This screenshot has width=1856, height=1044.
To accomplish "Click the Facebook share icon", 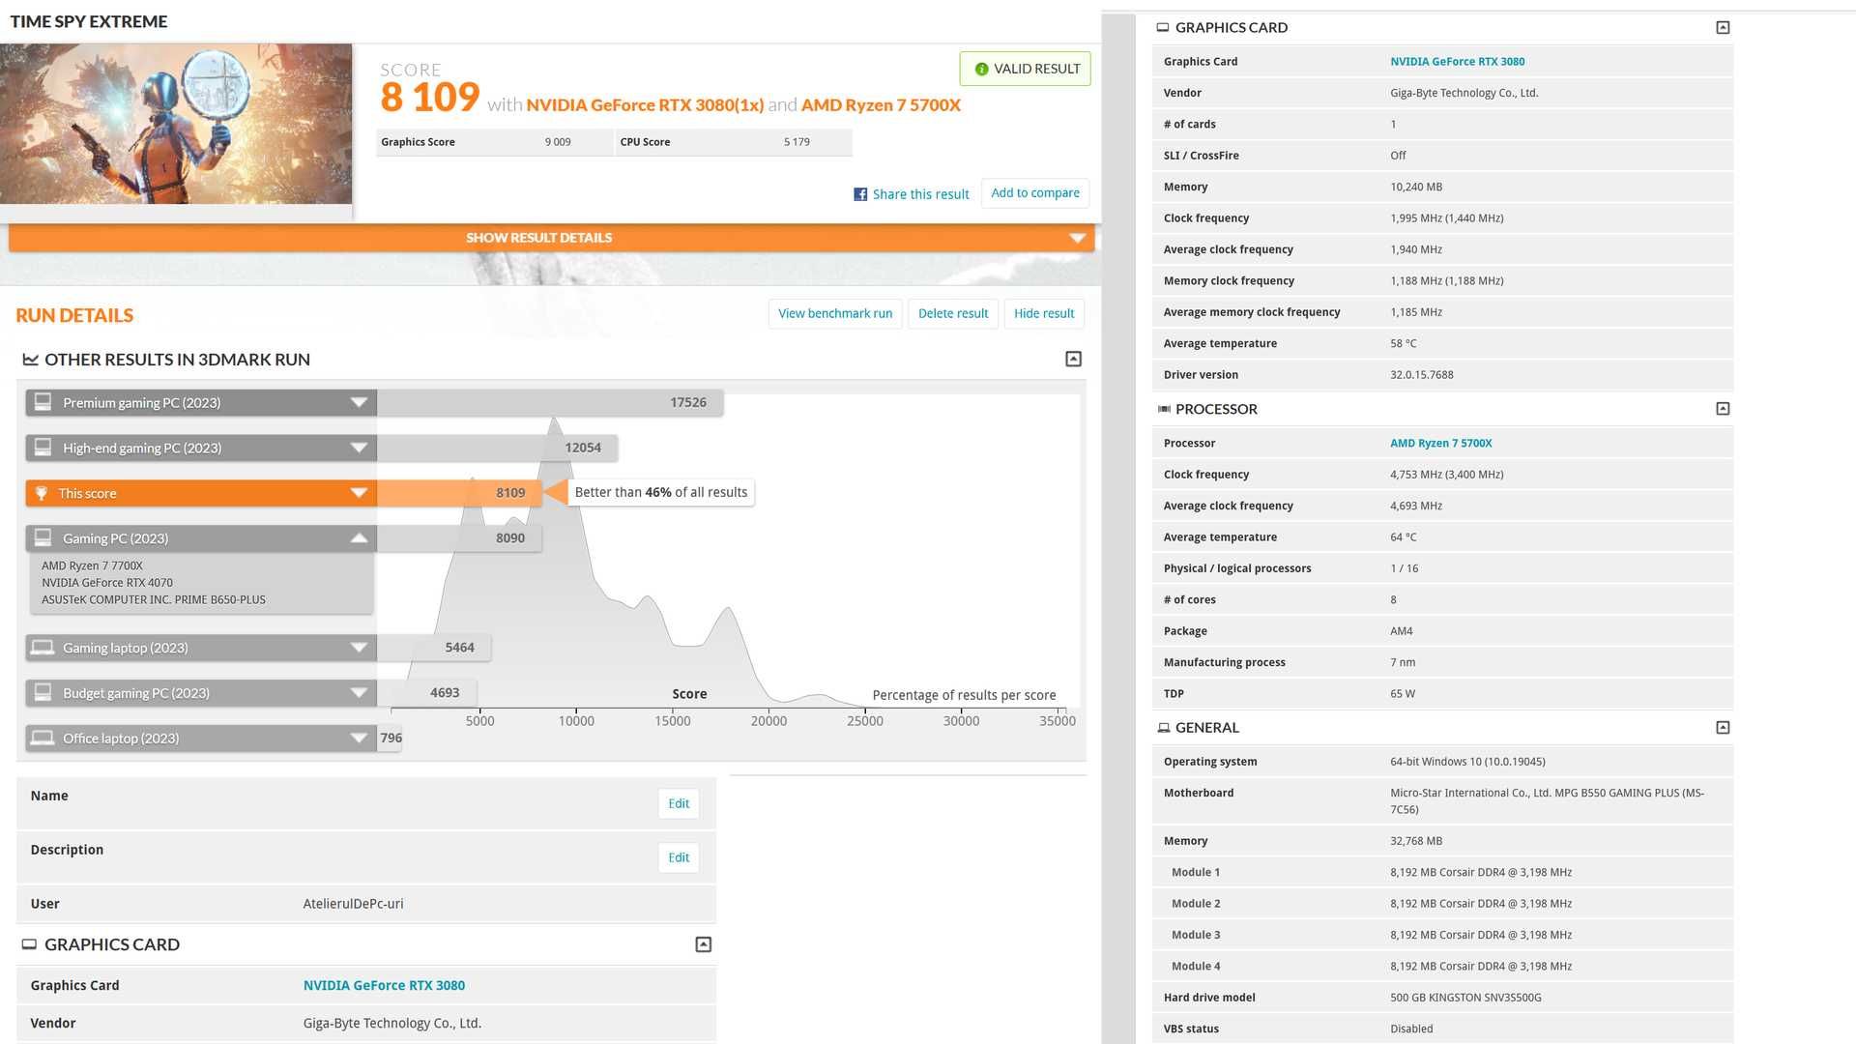I will click(x=860, y=194).
